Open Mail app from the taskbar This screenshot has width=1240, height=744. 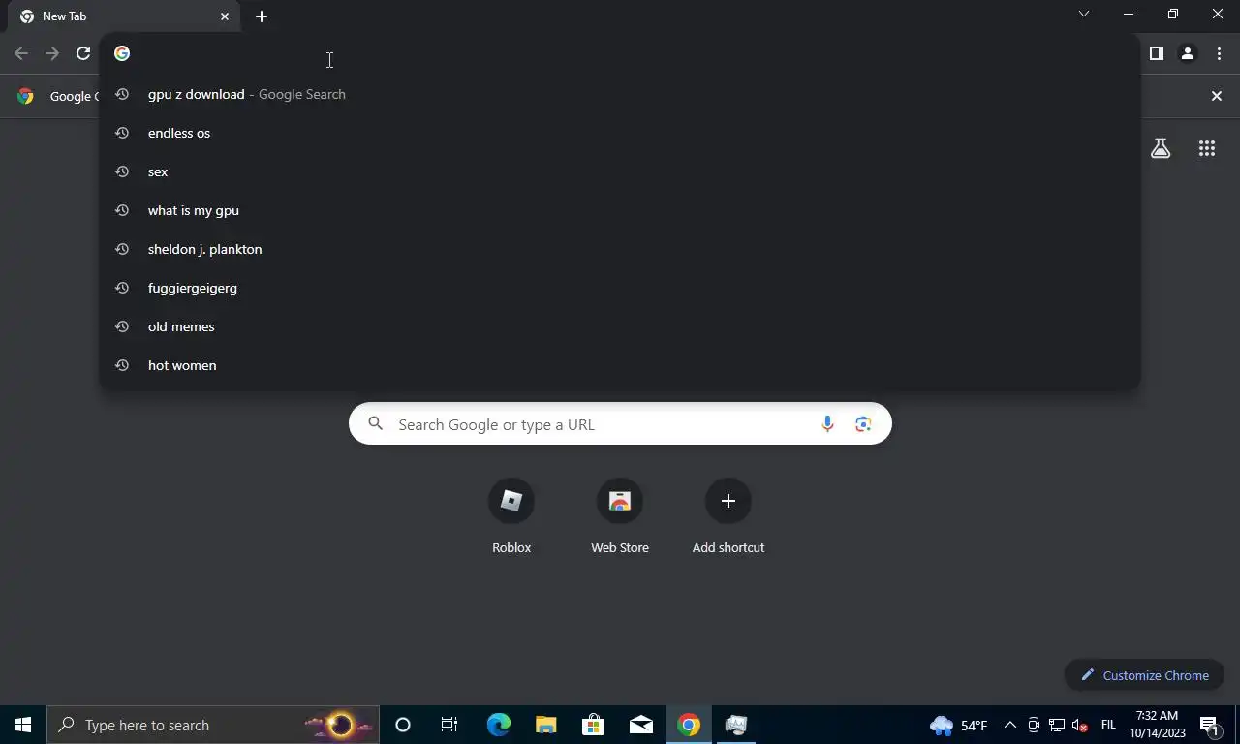[641, 725]
